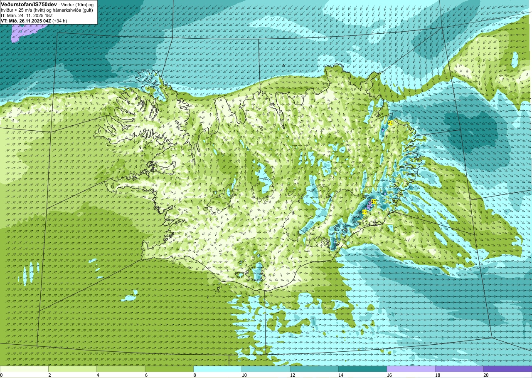The height and width of the screenshot is (378, 532).
Task: Choose the 14–16 m/s dark teal legend swatch
Action: (x=362, y=369)
